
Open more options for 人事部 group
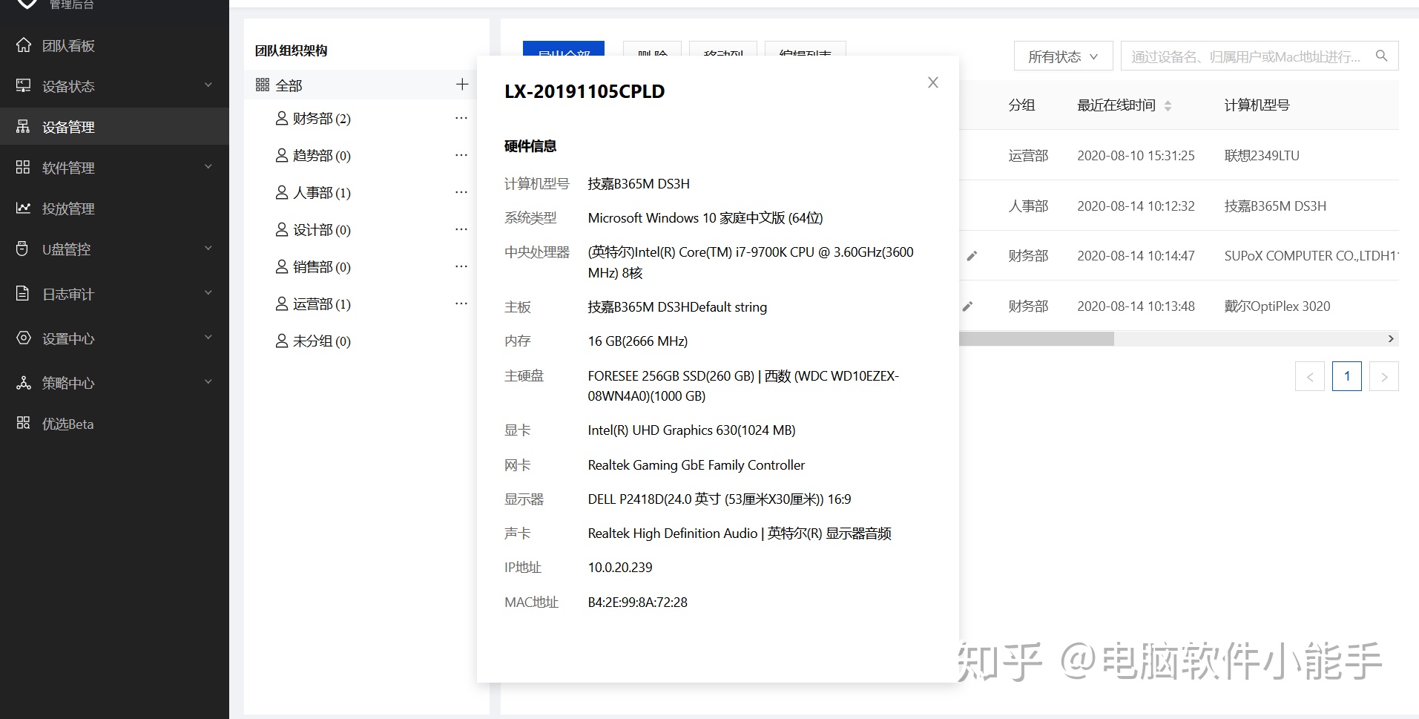point(461,192)
